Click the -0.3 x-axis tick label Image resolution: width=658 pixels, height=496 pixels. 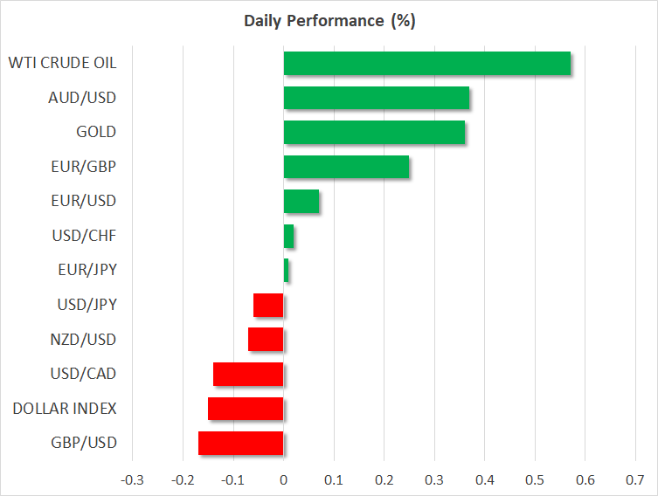point(132,479)
